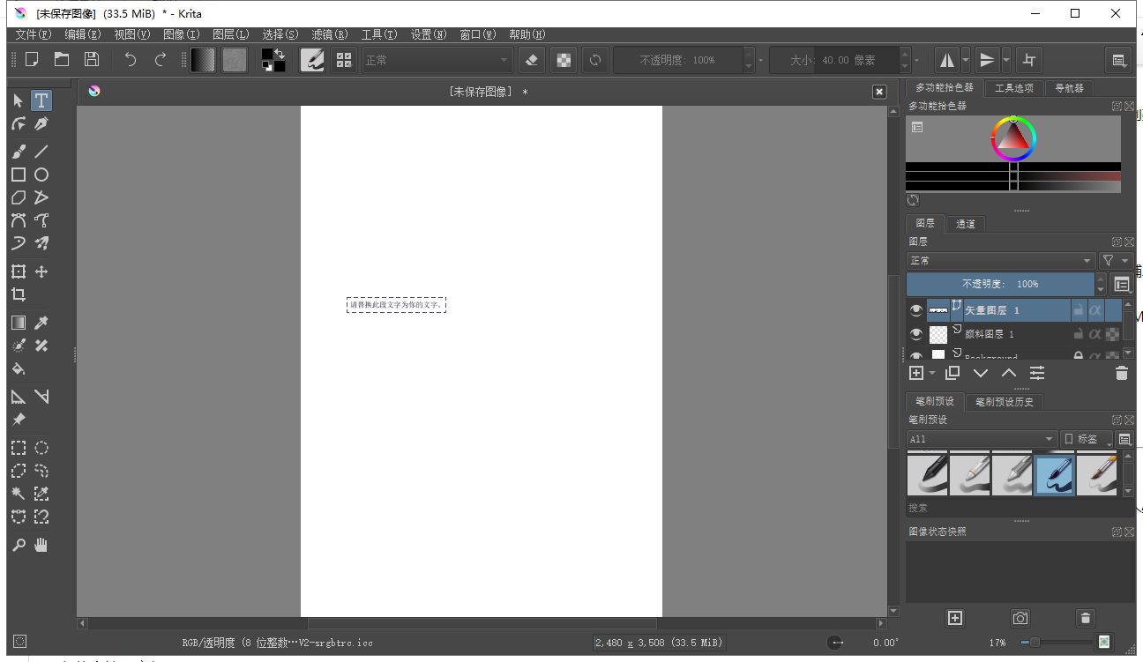Toggle vertical mirror tool

click(x=987, y=60)
